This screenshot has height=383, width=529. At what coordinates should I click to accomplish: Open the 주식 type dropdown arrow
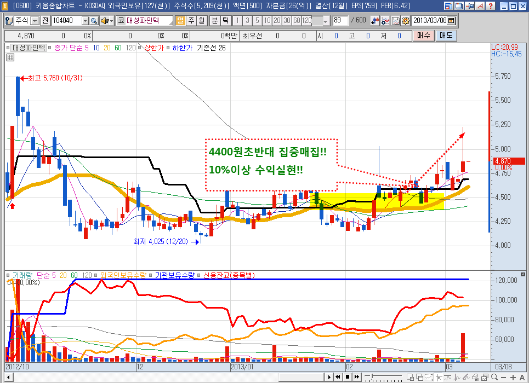point(35,21)
